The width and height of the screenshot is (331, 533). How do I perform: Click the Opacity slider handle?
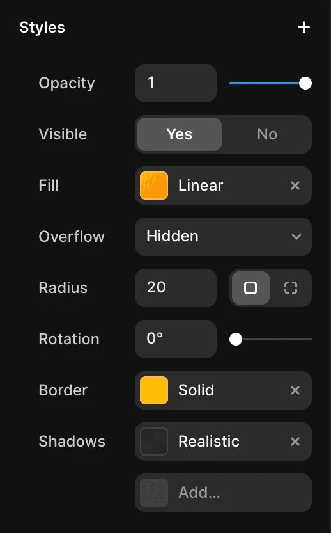305,83
